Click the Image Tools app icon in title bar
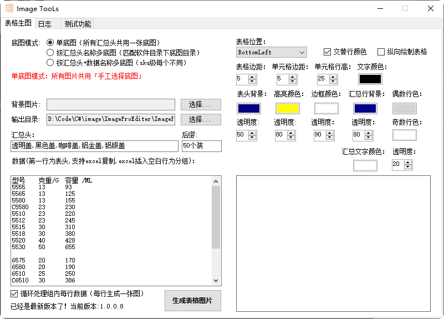The width and height of the screenshot is (444, 319). [x=9, y=8]
